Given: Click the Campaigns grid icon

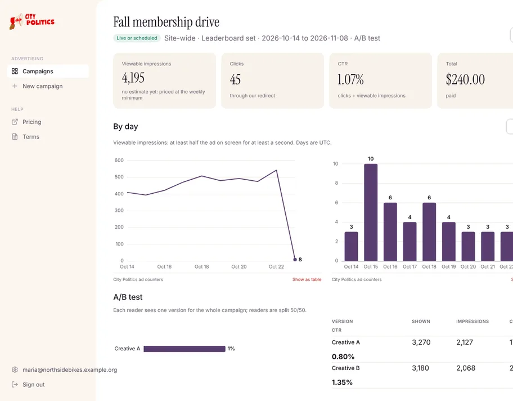Looking at the screenshot, I should [x=15, y=71].
